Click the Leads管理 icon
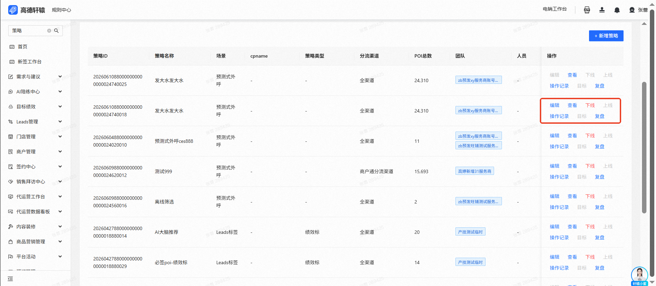 (11, 122)
